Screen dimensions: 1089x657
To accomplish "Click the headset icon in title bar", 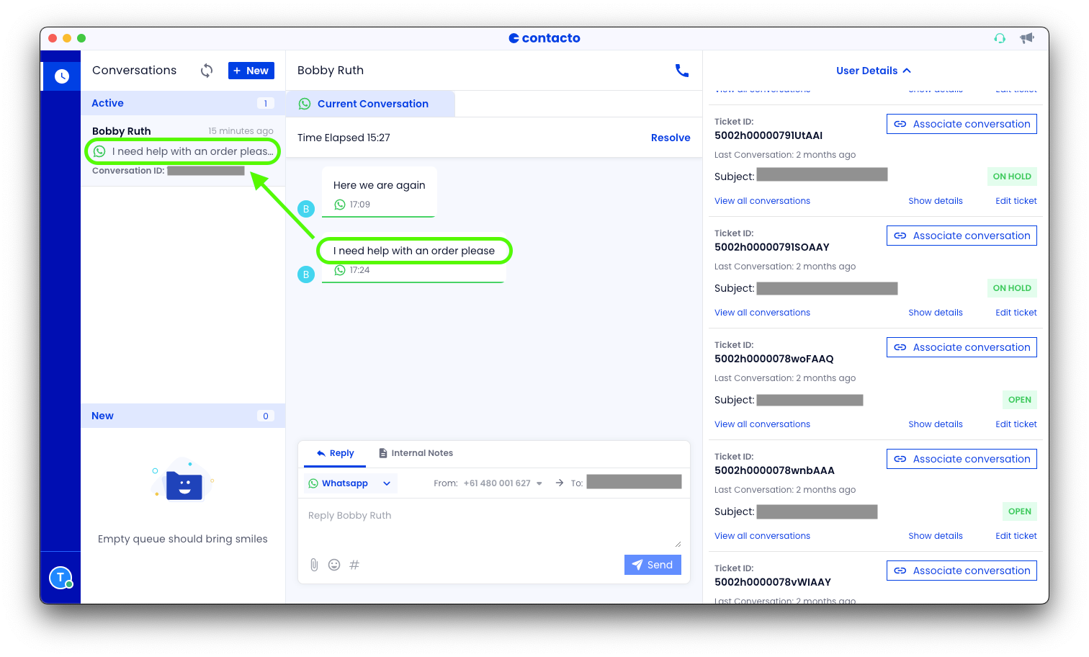I will (x=1000, y=38).
